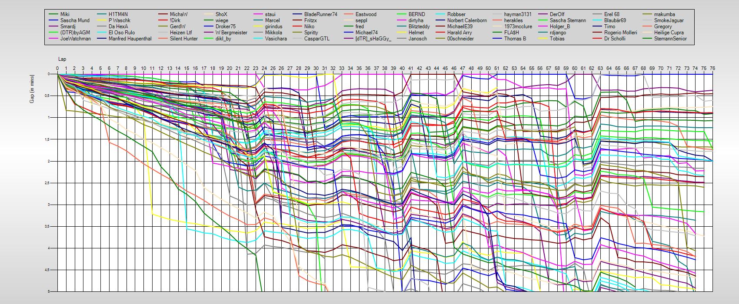Click the Smardj legend entry
The height and width of the screenshot is (304, 739).
[x=68, y=26]
